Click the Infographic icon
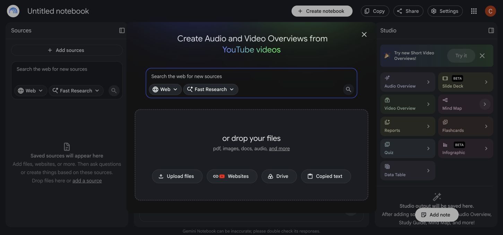Image resolution: width=503 pixels, height=235 pixels. [x=445, y=145]
